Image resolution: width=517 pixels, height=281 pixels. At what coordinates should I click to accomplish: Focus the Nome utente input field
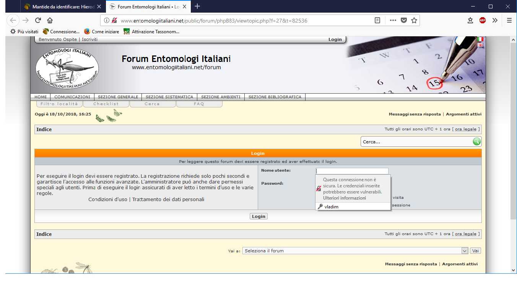pos(352,171)
